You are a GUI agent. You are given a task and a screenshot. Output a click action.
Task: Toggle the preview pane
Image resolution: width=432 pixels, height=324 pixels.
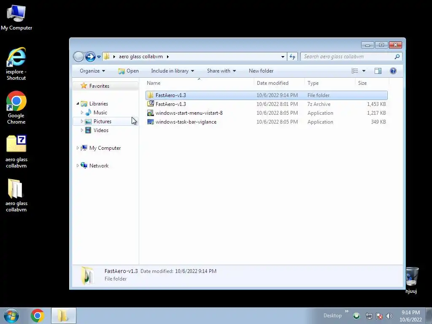378,71
